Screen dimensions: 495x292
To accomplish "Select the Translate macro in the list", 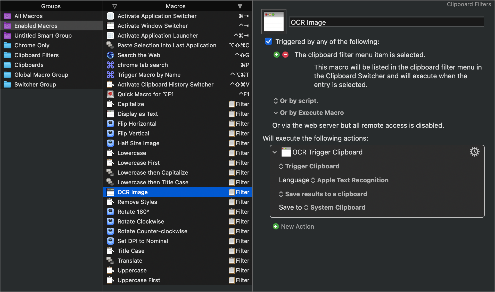I will (x=178, y=261).
